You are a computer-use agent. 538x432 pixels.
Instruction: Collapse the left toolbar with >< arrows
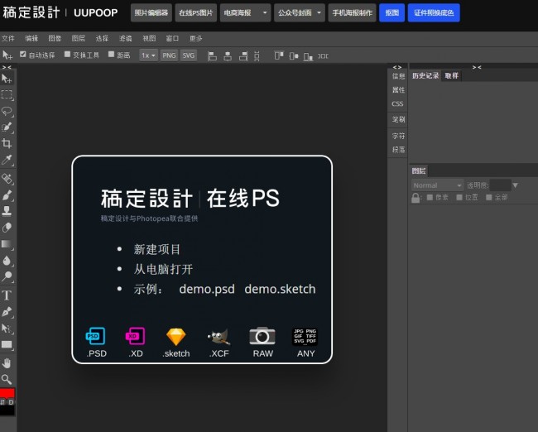pos(7,67)
